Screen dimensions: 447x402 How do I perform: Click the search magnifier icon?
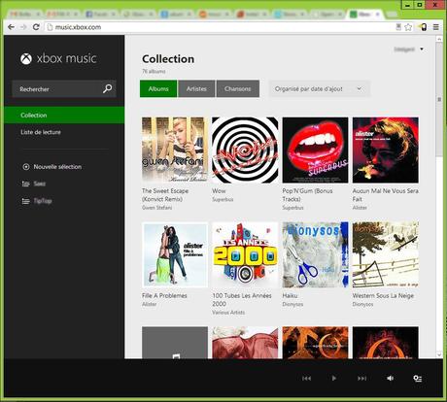tap(107, 88)
